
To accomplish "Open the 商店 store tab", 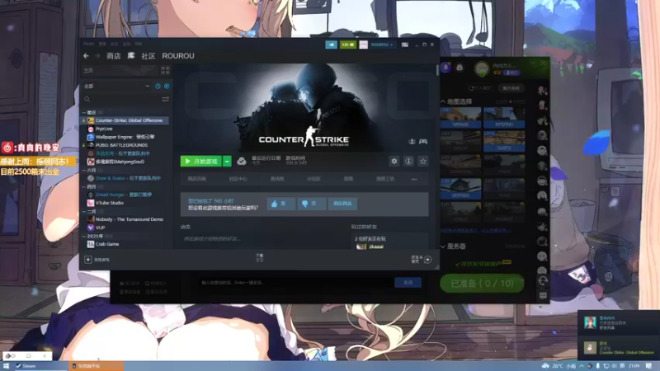I will tap(114, 56).
